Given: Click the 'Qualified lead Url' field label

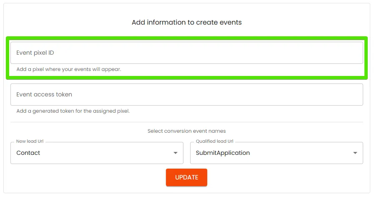Looking at the screenshot, I should pyautogui.click(x=215, y=141).
